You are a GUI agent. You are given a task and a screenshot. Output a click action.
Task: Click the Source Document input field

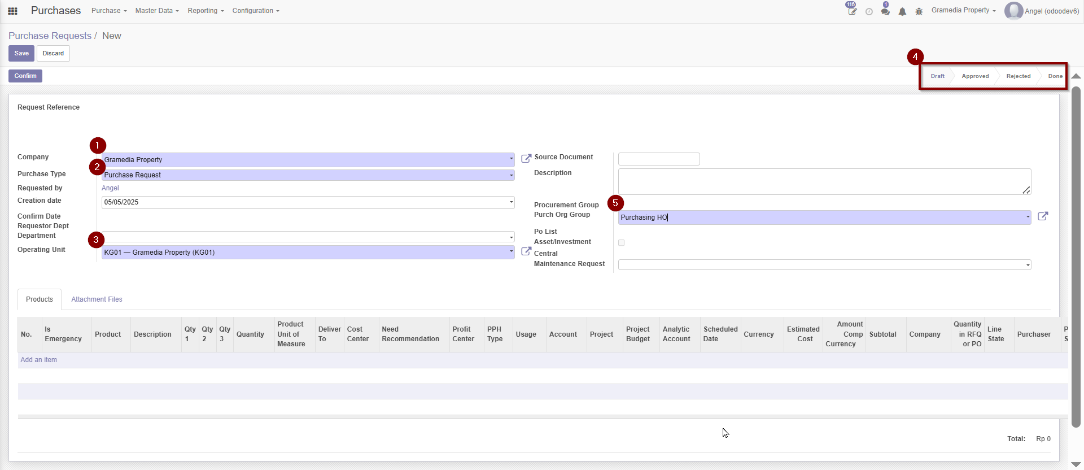pos(659,159)
